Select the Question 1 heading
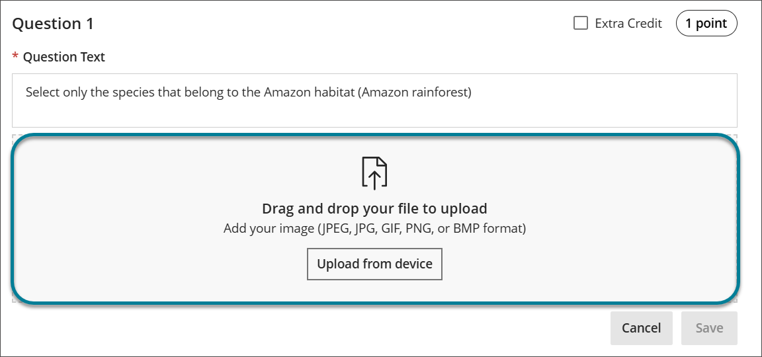 pyautogui.click(x=54, y=24)
